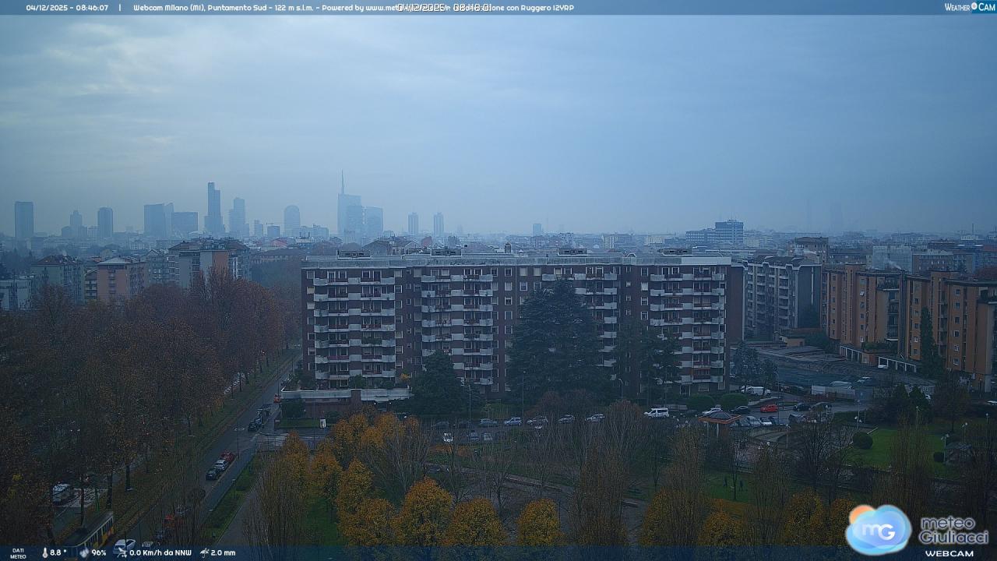Click the large central apartment building
Screen dimensions: 997x561
[x=514, y=319]
